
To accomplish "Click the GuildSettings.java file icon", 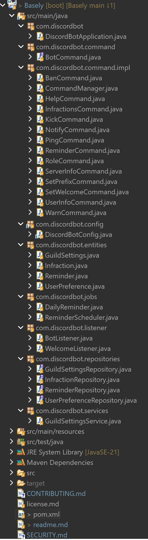I will coord(40,255).
